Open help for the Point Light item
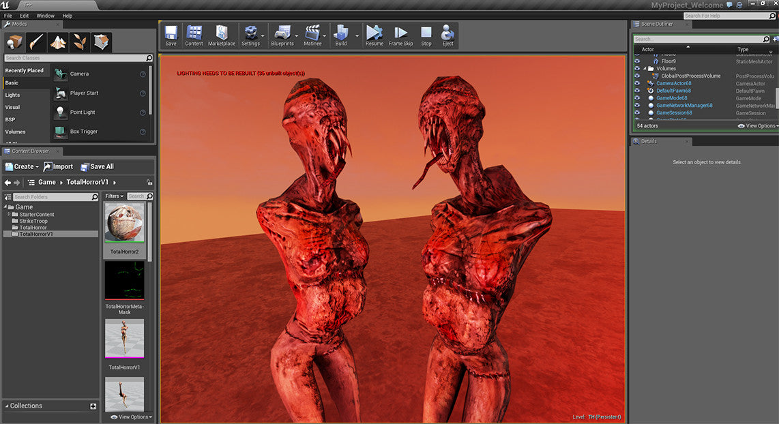Image resolution: width=779 pixels, height=424 pixels. click(143, 112)
